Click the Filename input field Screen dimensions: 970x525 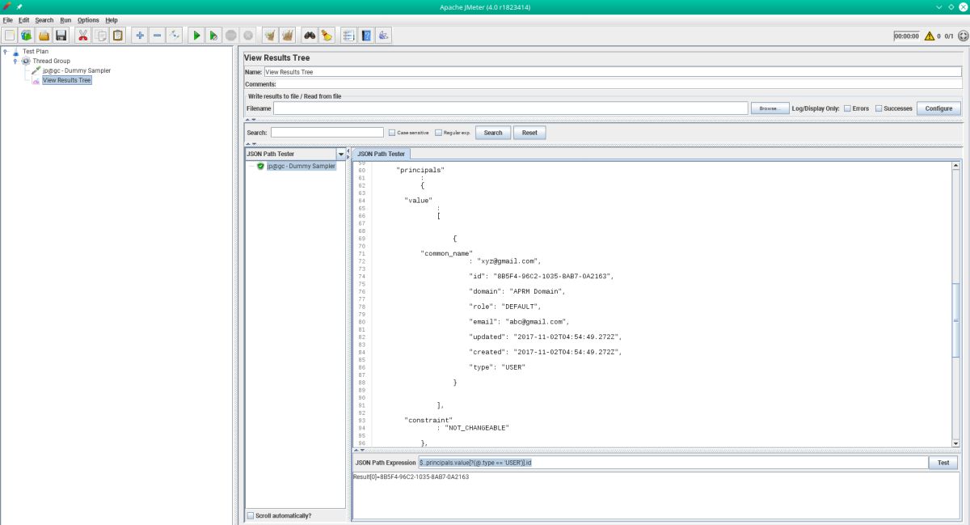point(511,108)
